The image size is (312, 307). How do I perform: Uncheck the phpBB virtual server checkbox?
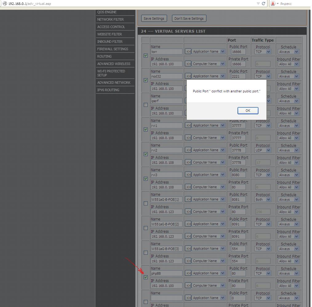click(146, 277)
